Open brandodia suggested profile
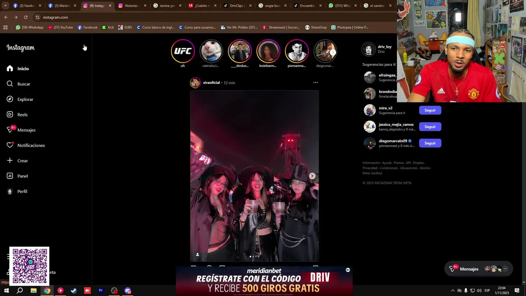 click(x=388, y=92)
